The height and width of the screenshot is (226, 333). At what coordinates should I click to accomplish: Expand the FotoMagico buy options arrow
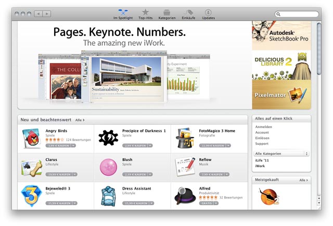(x=228, y=146)
